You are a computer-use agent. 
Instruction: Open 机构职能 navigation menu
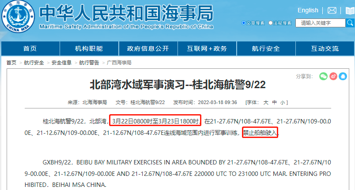(x=89, y=48)
